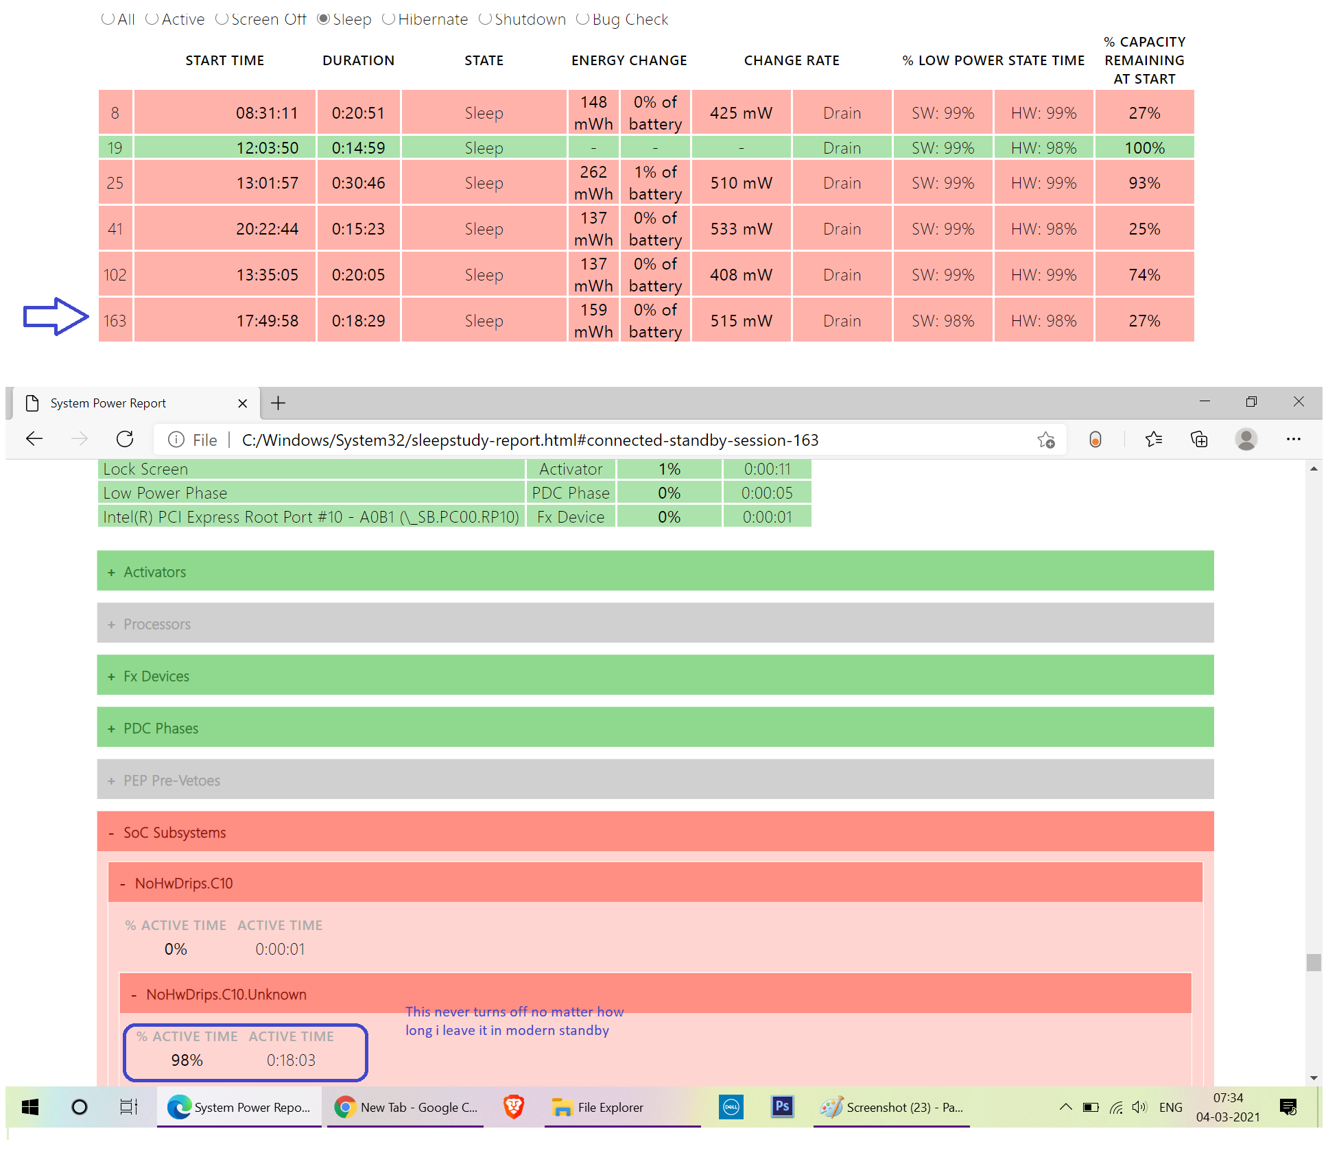Expand the Fx Devices section
This screenshot has height=1155, width=1339.
156,676
